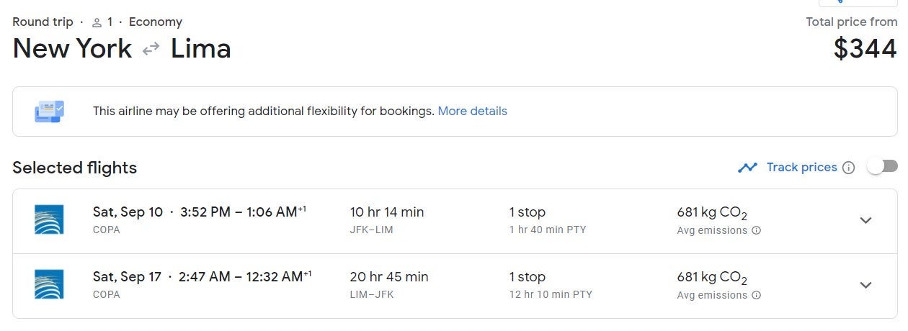Click the passenger count person icon
908x331 pixels.
97,22
